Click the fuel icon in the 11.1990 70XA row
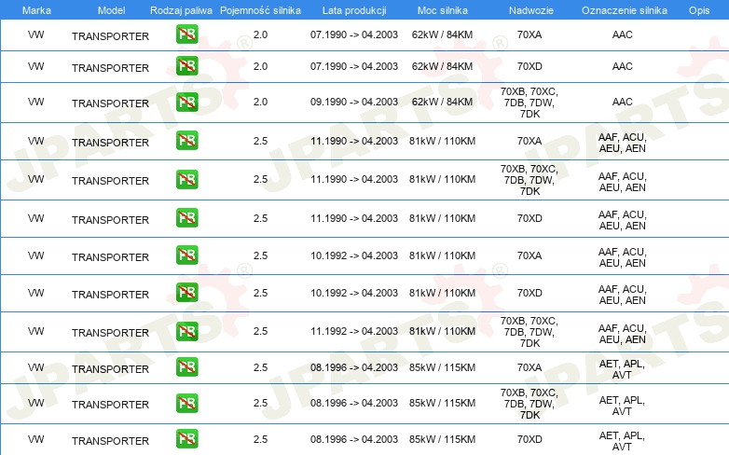 click(186, 141)
